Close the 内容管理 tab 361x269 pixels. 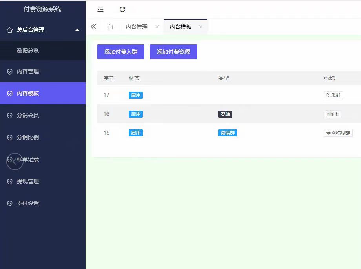(x=157, y=27)
